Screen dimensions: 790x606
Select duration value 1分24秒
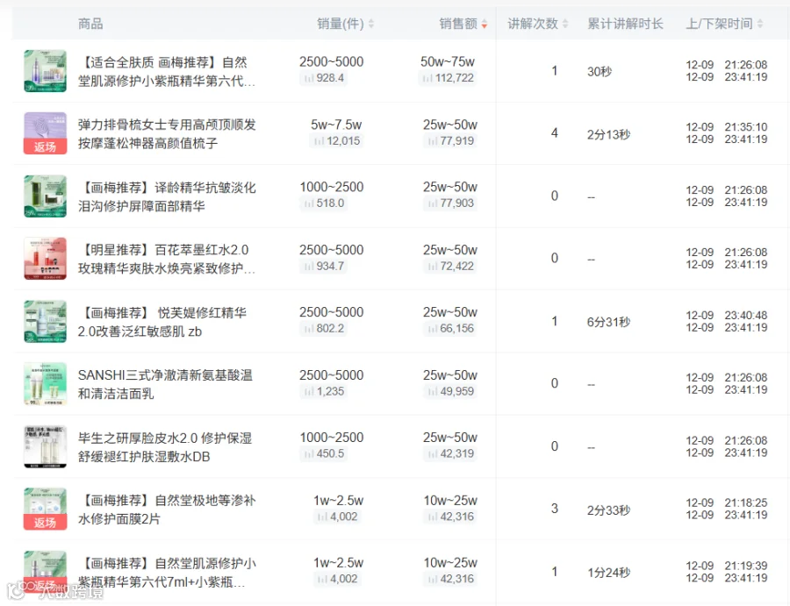[x=608, y=573]
